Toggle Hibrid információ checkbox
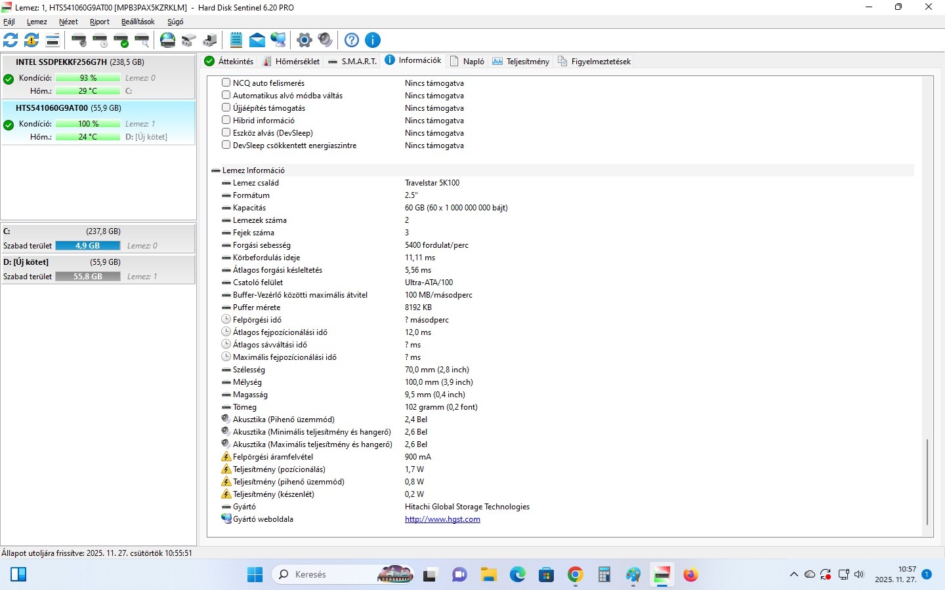Viewport: 945px width, 590px height. coord(226,120)
